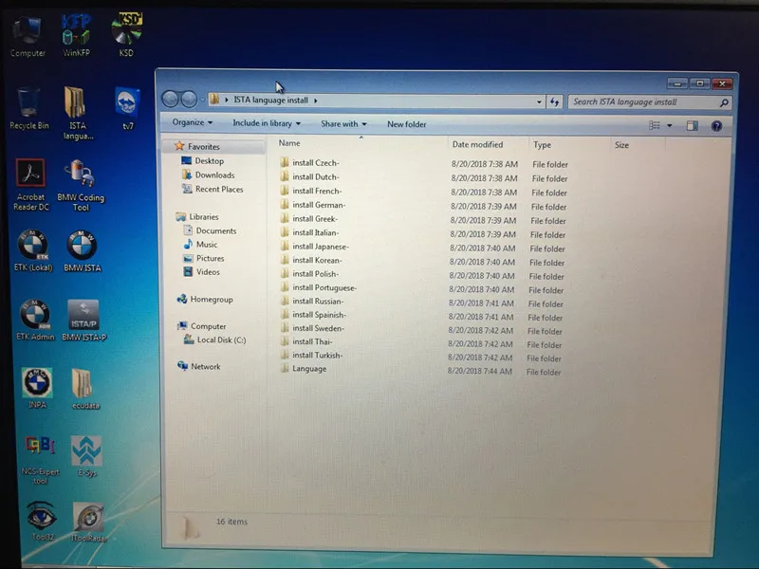The image size is (759, 569).
Task: Click the Explorer back arrow button
Action: [171, 100]
